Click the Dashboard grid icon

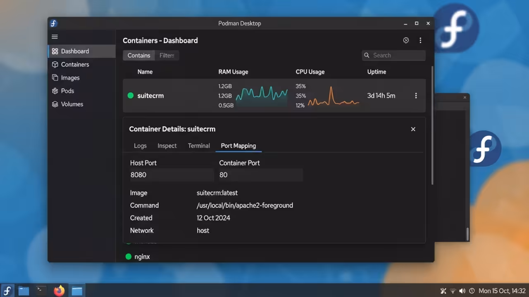55,51
